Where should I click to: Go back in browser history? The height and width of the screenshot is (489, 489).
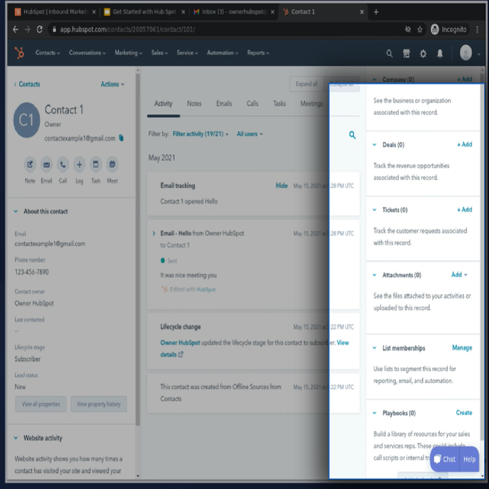tap(15, 29)
